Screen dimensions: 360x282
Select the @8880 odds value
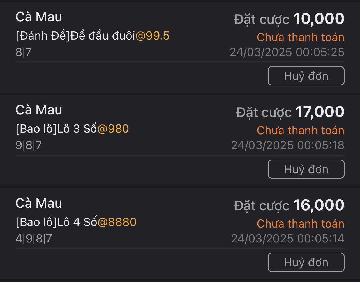pyautogui.click(x=117, y=222)
